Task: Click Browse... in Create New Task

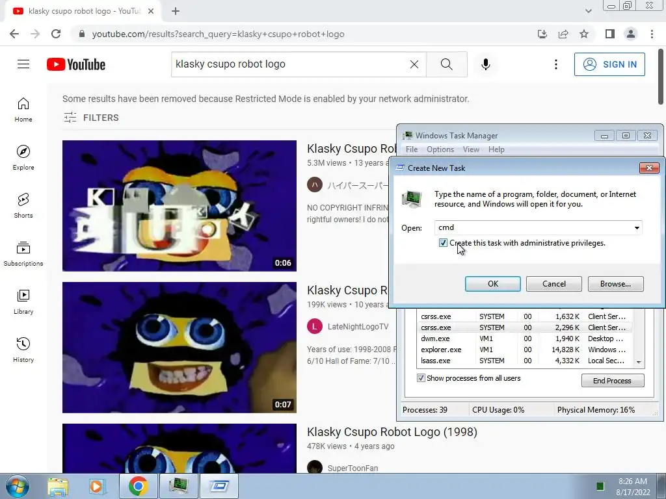Action: pyautogui.click(x=615, y=284)
